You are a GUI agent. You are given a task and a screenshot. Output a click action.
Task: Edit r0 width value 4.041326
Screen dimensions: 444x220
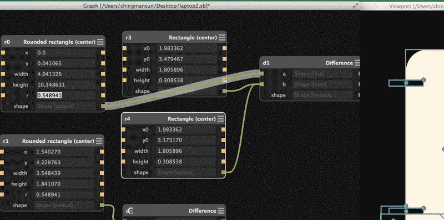coord(65,74)
